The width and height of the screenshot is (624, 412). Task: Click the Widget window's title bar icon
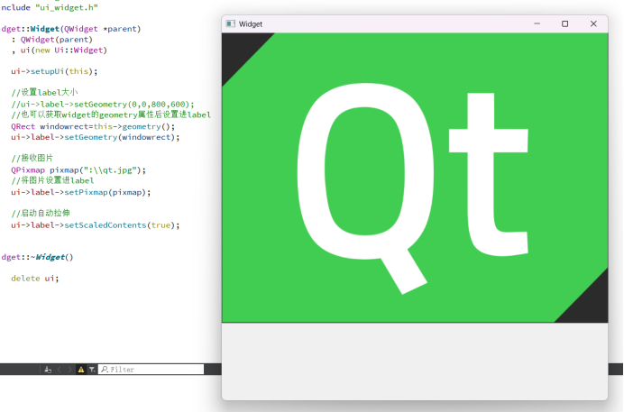231,23
